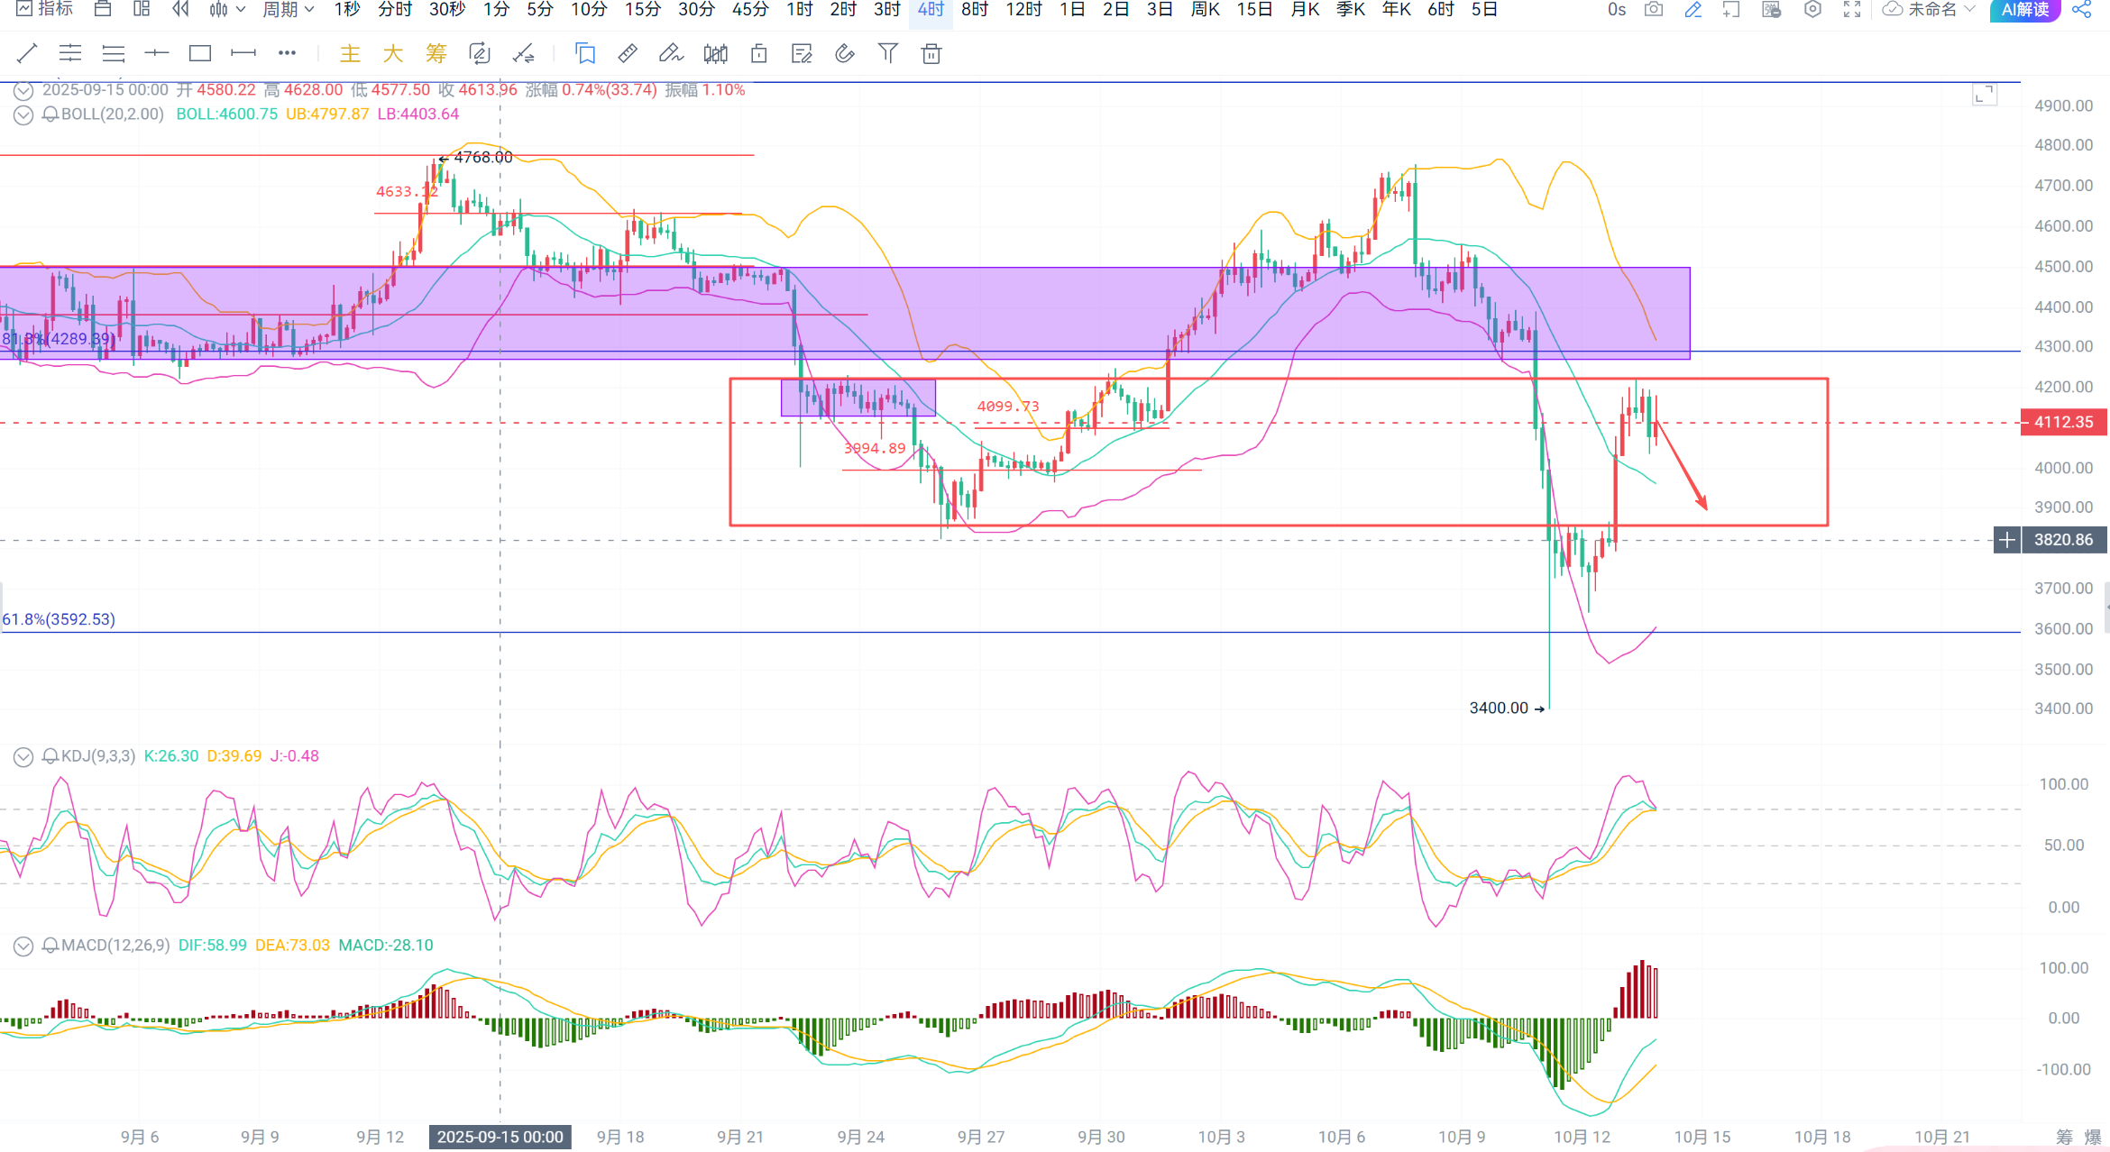Image resolution: width=2110 pixels, height=1152 pixels.
Task: Collapse the KDJ indicator panel
Action: click(23, 756)
